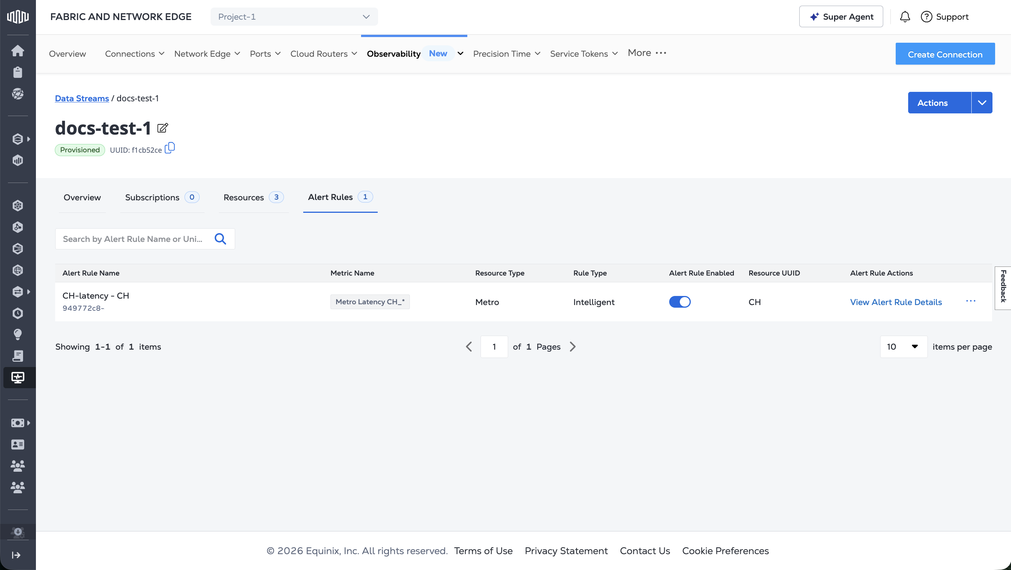
Task: Copy the UUID with the copy icon
Action: [x=169, y=148]
